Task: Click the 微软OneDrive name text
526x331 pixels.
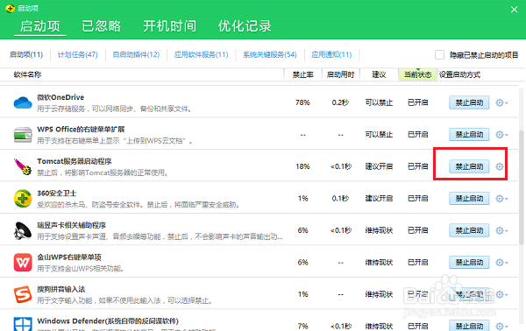Action: pyautogui.click(x=60, y=97)
